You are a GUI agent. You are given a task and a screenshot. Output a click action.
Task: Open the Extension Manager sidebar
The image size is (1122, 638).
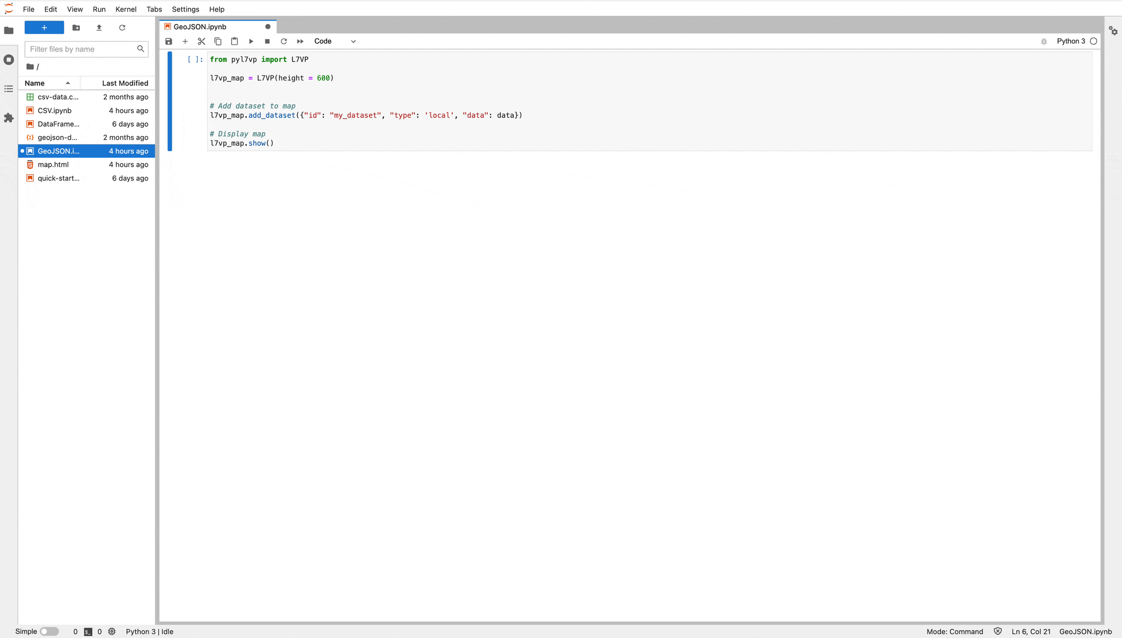[9, 117]
